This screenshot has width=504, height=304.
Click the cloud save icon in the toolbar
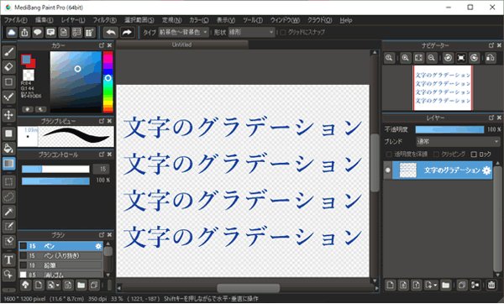[x=11, y=33]
